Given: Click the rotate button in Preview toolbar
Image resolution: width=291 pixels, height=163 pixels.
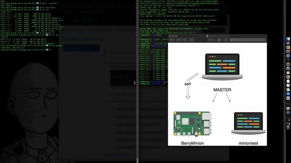Looking at the screenshot, I should tap(219, 40).
